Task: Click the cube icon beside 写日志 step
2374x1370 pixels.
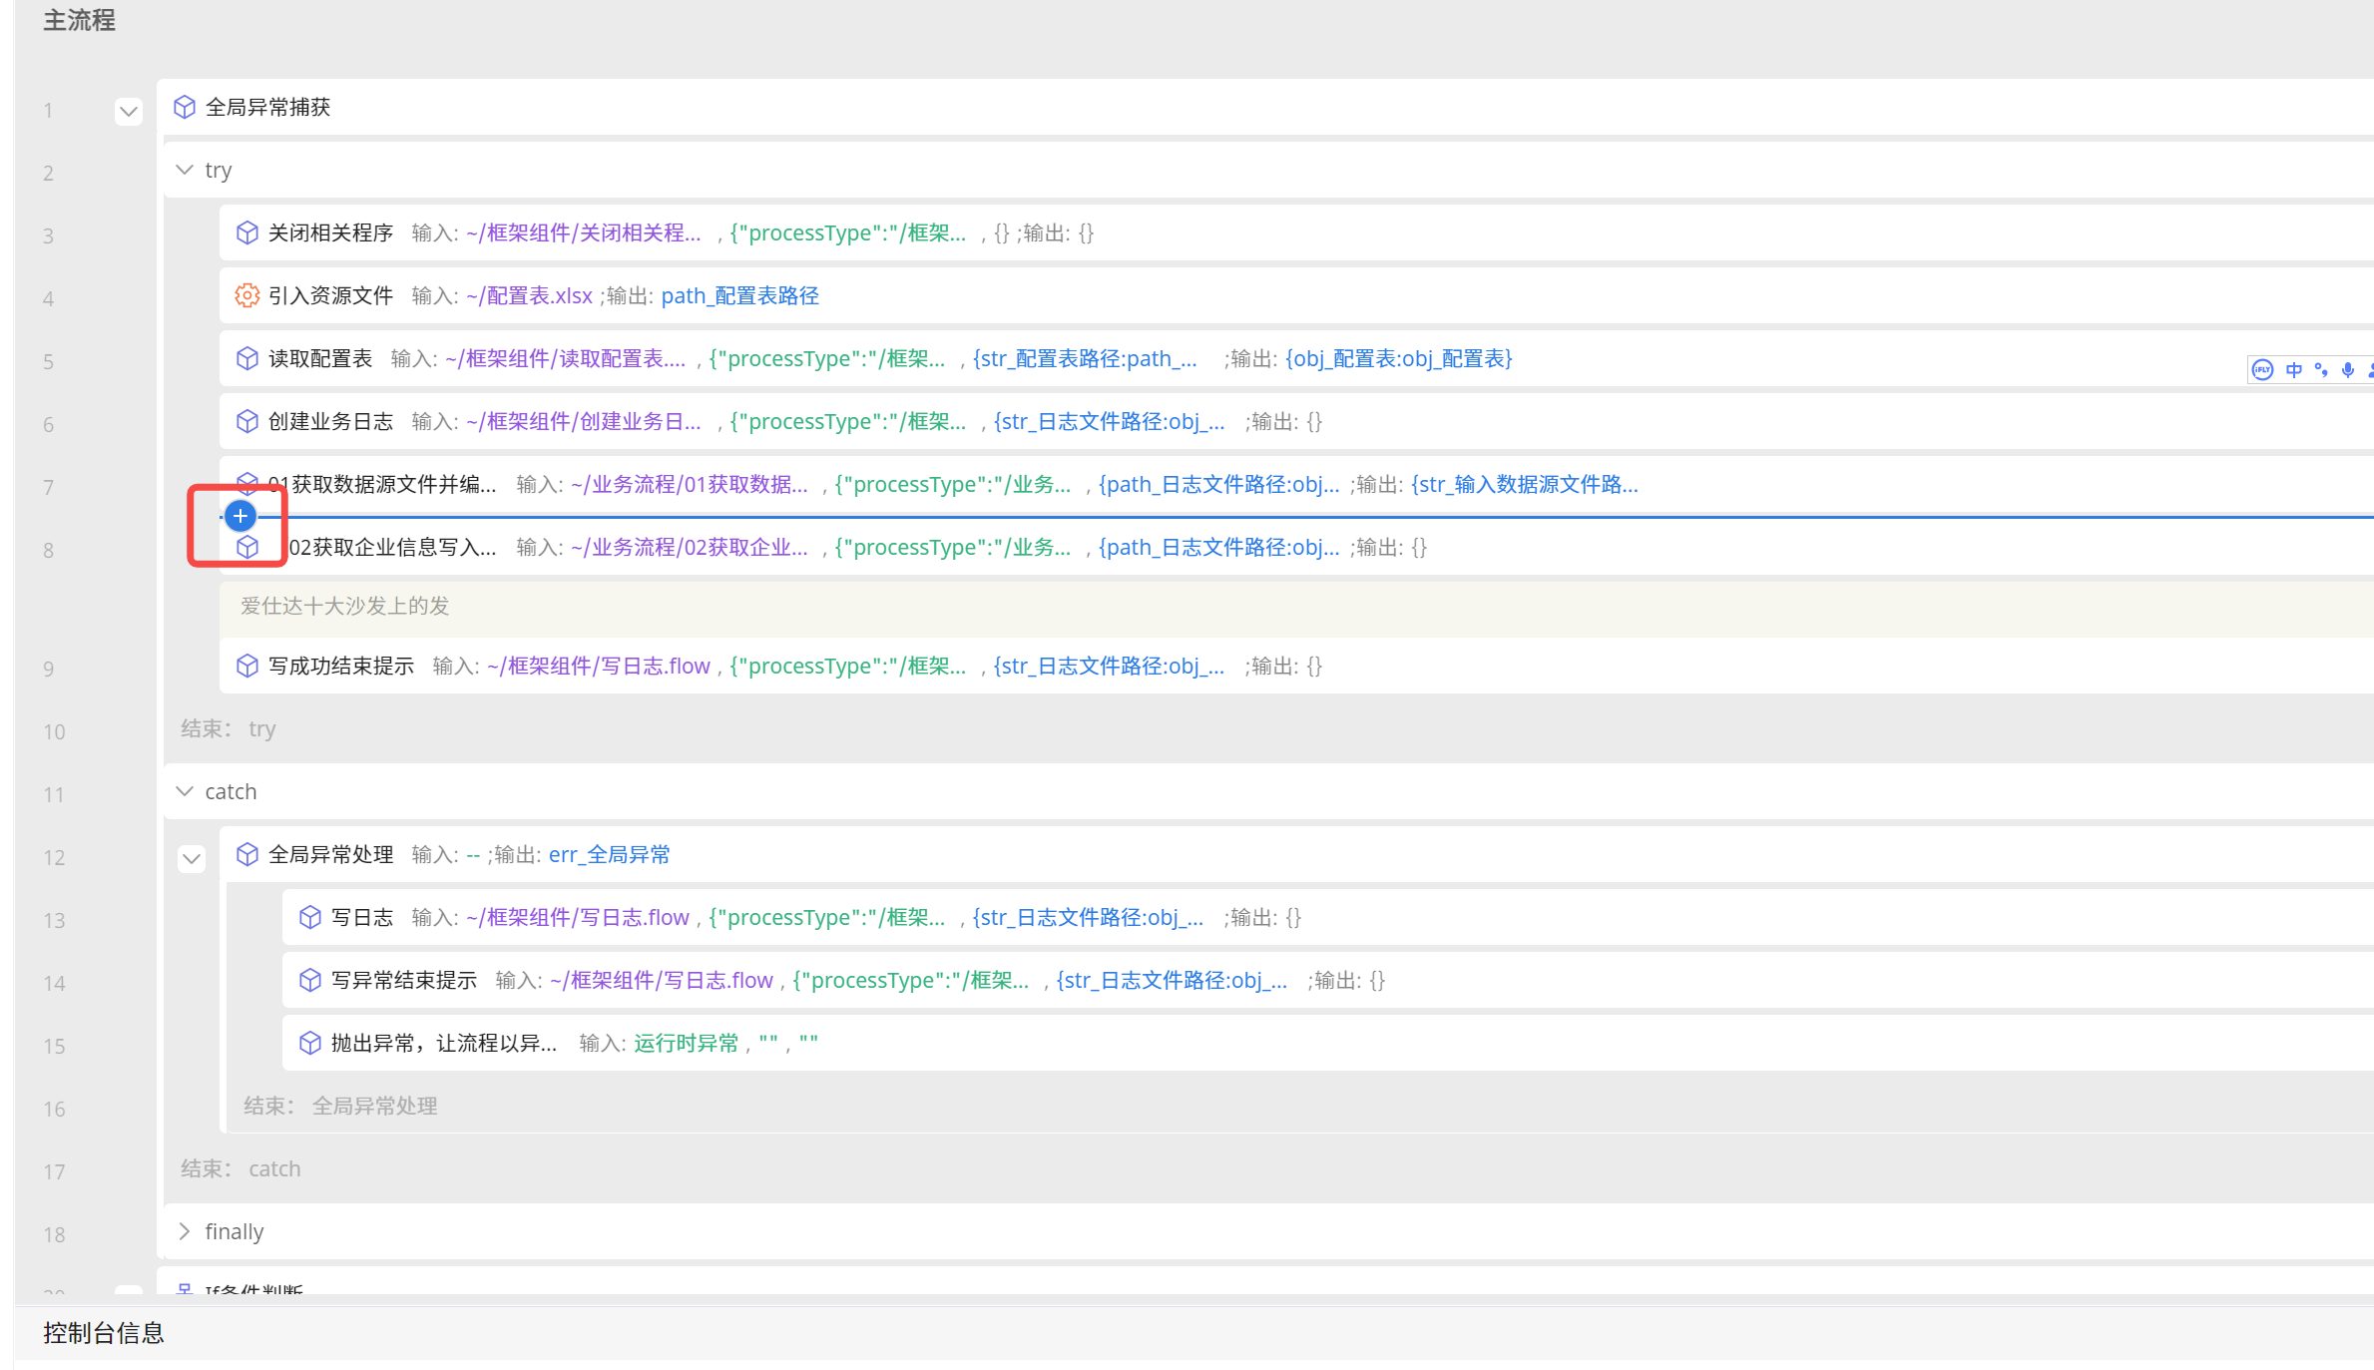Action: (310, 917)
